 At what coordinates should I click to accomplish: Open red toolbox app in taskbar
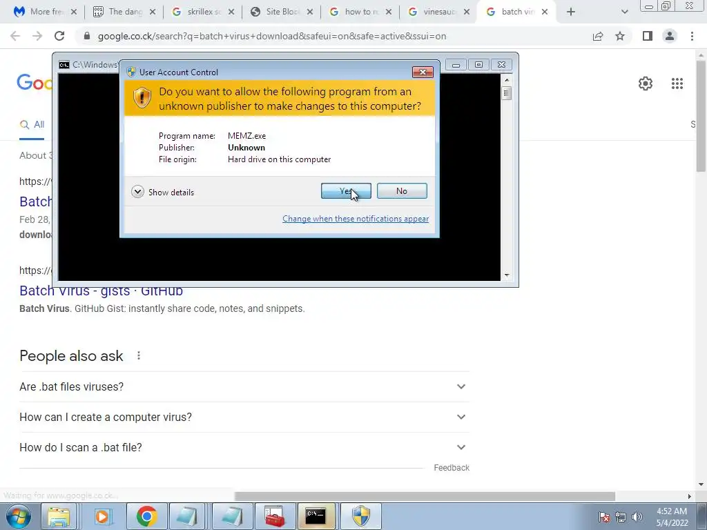275,516
